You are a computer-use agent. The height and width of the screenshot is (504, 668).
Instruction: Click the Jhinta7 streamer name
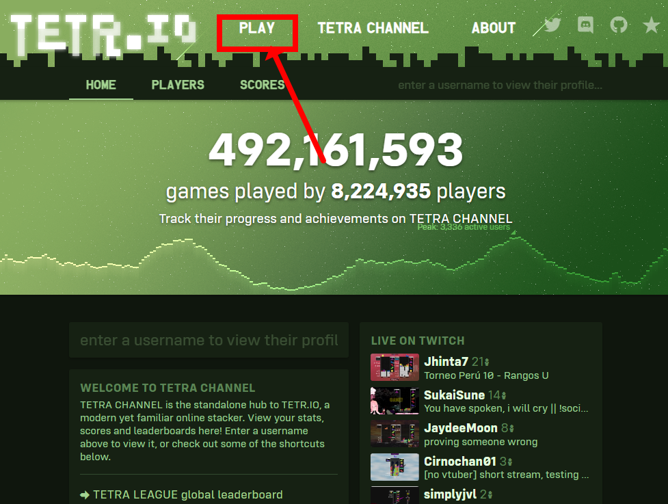446,361
